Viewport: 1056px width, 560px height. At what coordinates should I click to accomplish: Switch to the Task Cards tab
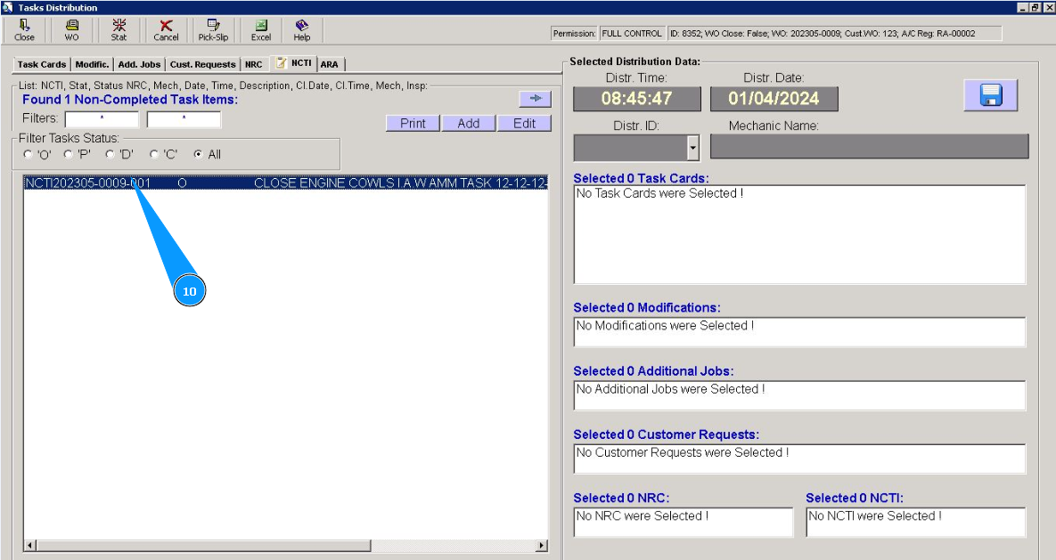[x=42, y=65]
